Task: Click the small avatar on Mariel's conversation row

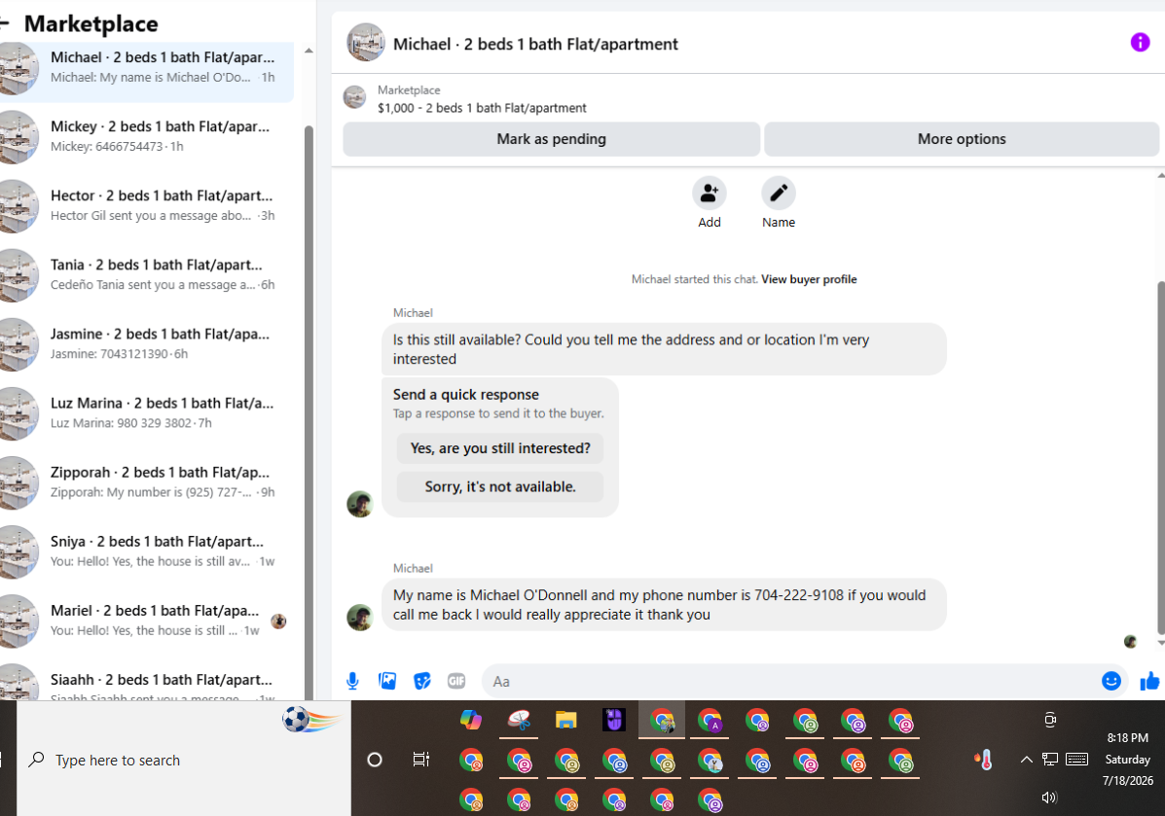Action: coord(278,621)
